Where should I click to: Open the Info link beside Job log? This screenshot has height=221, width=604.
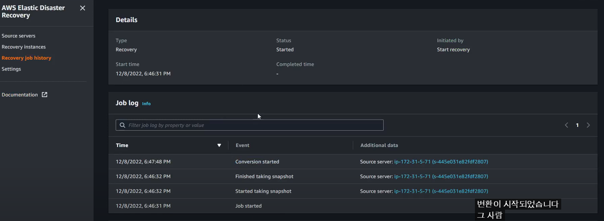coord(146,104)
